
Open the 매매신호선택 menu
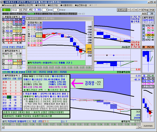(26, 5)
